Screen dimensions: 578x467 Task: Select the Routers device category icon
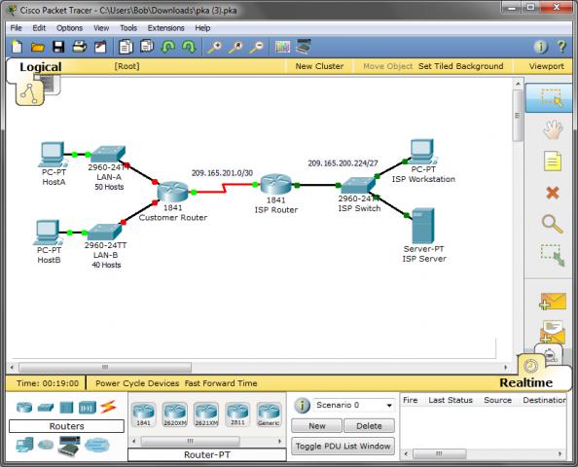click(24, 408)
